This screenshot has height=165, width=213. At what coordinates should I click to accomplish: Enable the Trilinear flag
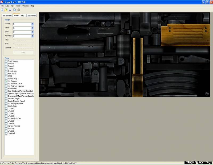pyautogui.click(x=6, y=64)
